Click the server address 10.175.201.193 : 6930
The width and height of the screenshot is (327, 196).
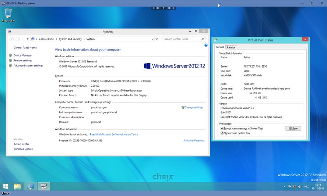coord(255,66)
